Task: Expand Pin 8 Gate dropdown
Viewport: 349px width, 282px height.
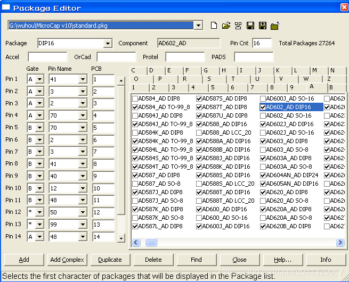Action: pyautogui.click(x=39, y=164)
